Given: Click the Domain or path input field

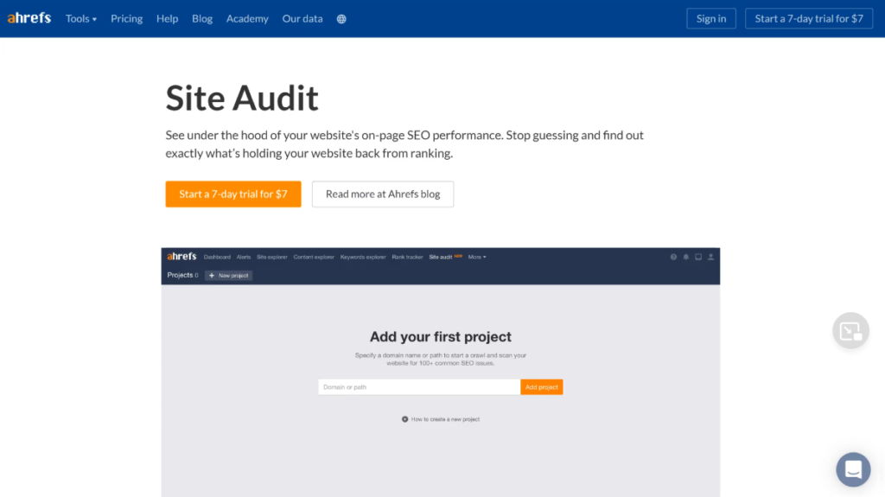Looking at the screenshot, I should pos(419,387).
